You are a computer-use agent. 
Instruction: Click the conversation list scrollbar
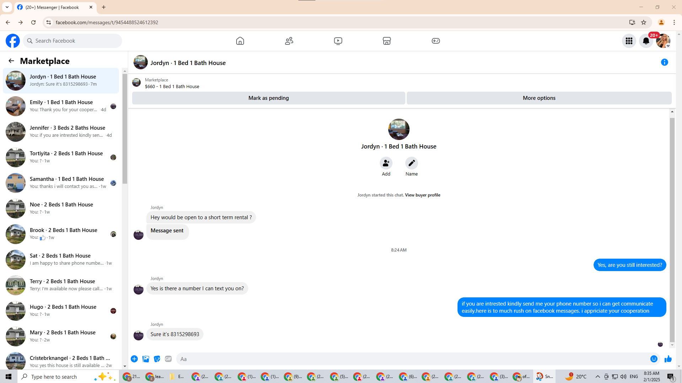coord(125,129)
